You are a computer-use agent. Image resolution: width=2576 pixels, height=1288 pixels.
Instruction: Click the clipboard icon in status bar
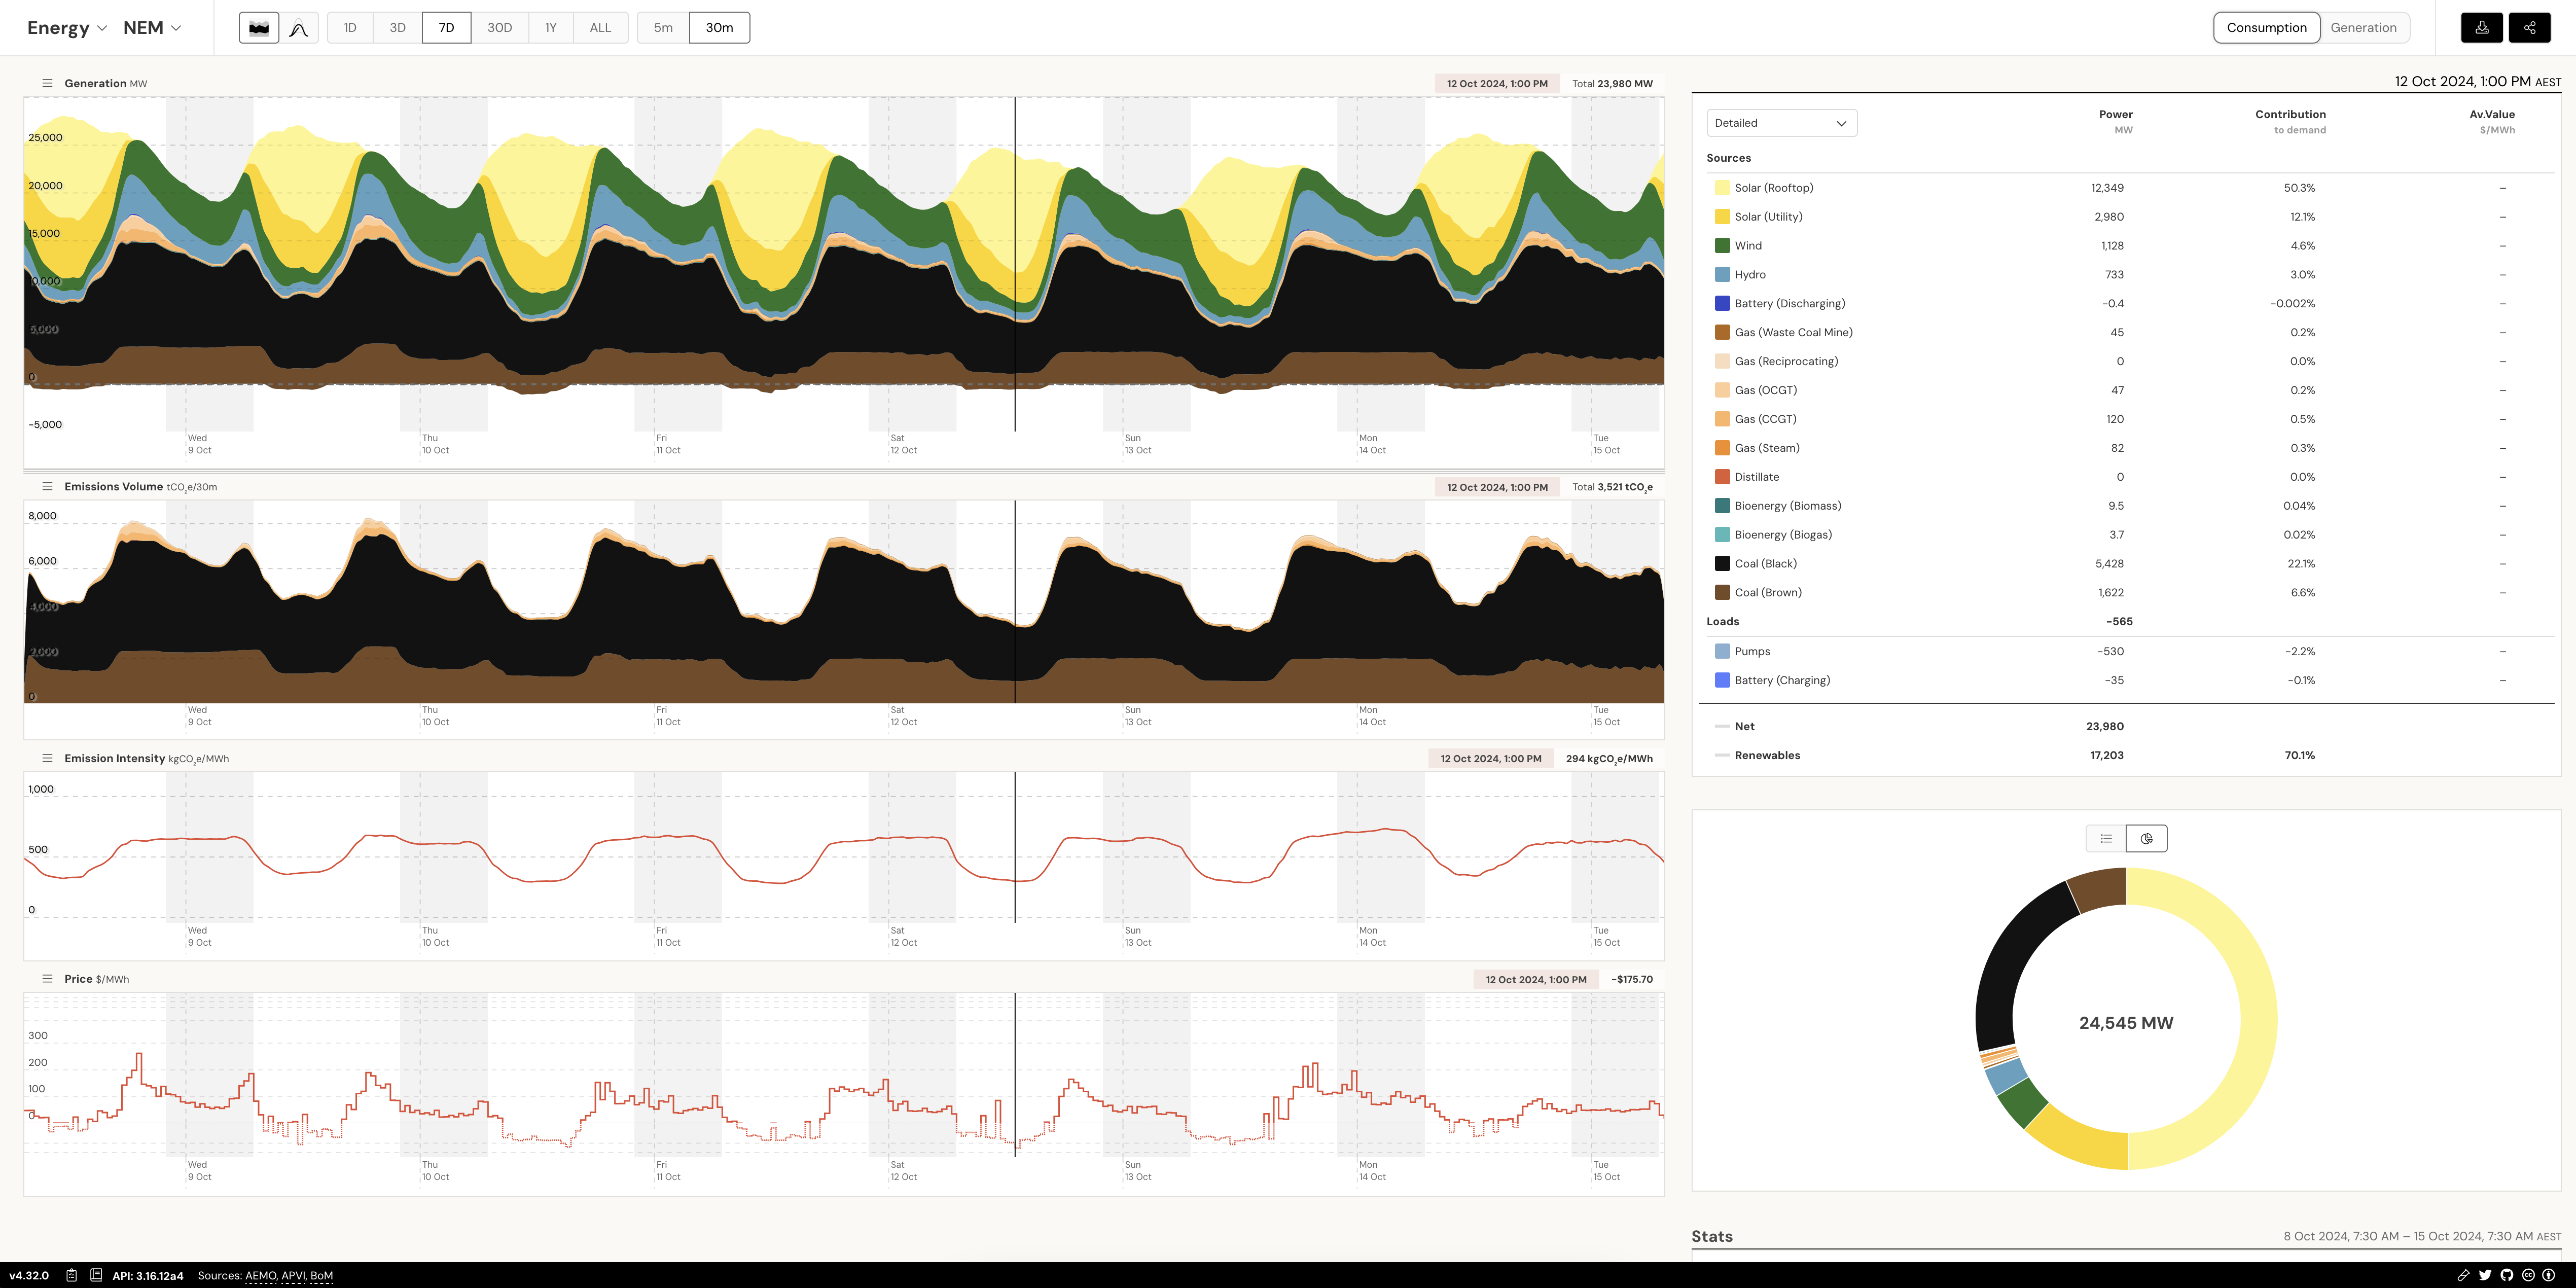coord(72,1275)
